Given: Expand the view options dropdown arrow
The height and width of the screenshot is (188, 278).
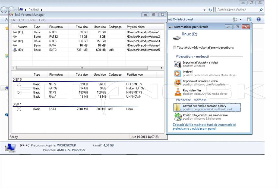Looking at the screenshot, I should point(241,19).
